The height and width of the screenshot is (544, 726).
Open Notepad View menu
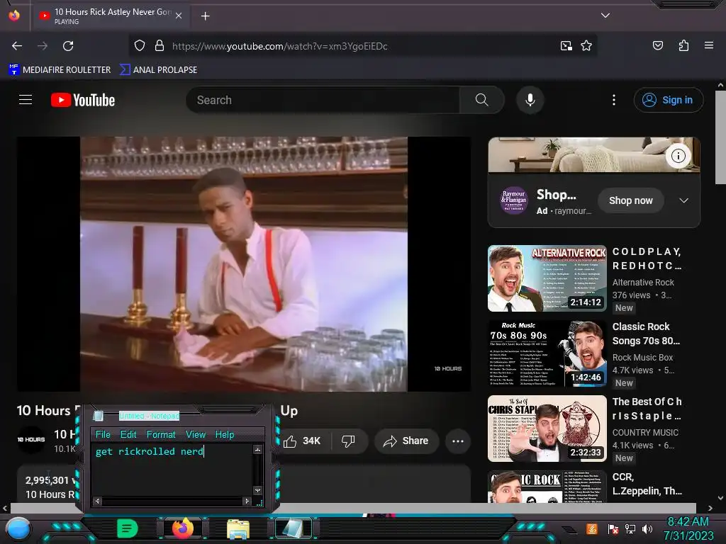pos(196,434)
